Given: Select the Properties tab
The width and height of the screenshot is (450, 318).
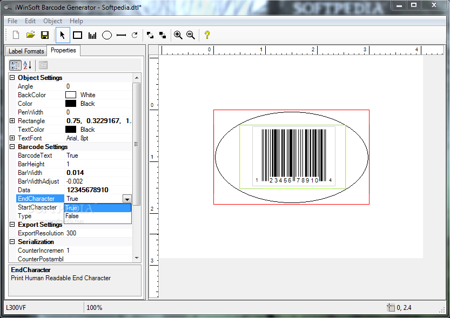Looking at the screenshot, I should click(x=63, y=50).
